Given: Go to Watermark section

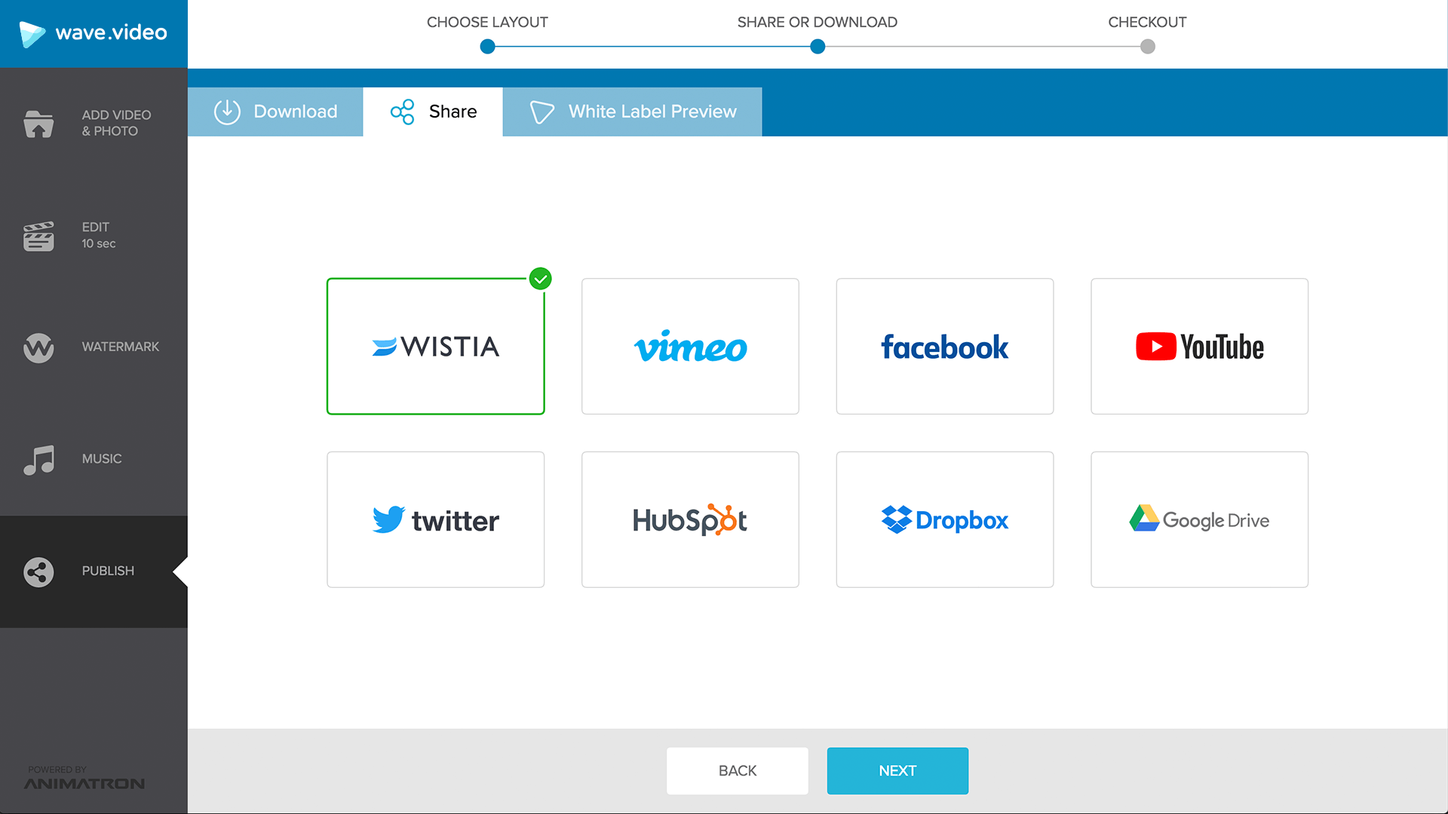Looking at the screenshot, I should pos(94,347).
